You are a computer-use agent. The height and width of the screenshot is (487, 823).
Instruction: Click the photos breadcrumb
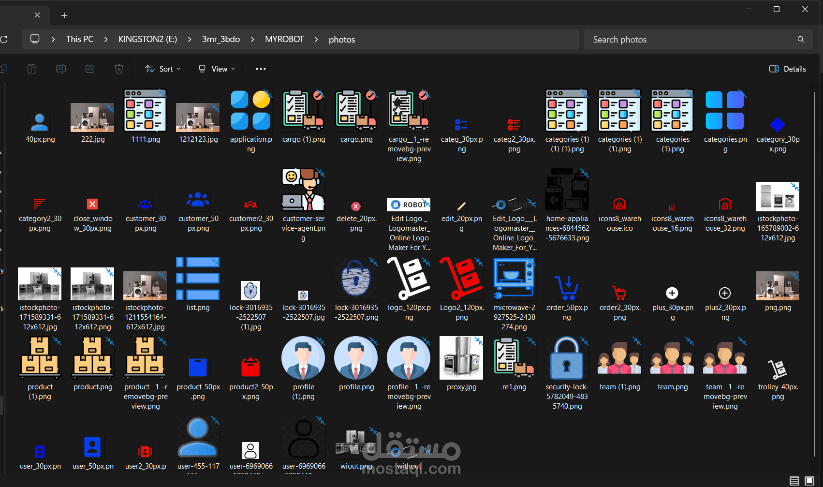point(342,40)
